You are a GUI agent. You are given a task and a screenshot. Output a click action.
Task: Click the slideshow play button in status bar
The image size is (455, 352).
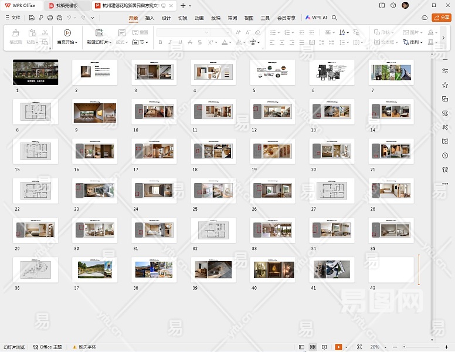click(338, 347)
